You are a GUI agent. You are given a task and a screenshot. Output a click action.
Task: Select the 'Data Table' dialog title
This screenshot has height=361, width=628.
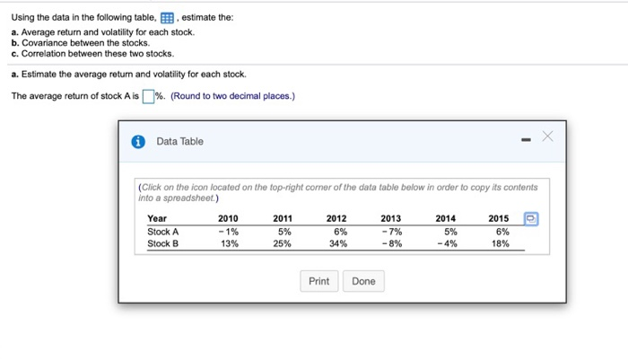(179, 141)
